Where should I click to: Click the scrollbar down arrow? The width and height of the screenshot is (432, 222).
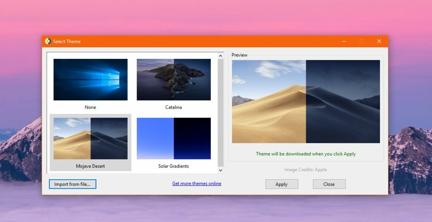pyautogui.click(x=220, y=170)
